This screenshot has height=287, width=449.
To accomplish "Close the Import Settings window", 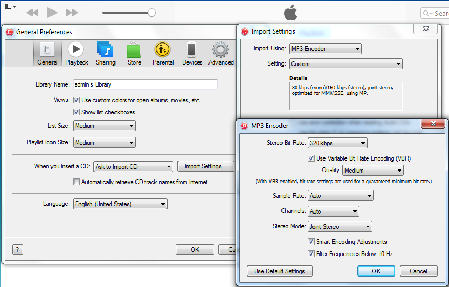I will coord(426,29).
